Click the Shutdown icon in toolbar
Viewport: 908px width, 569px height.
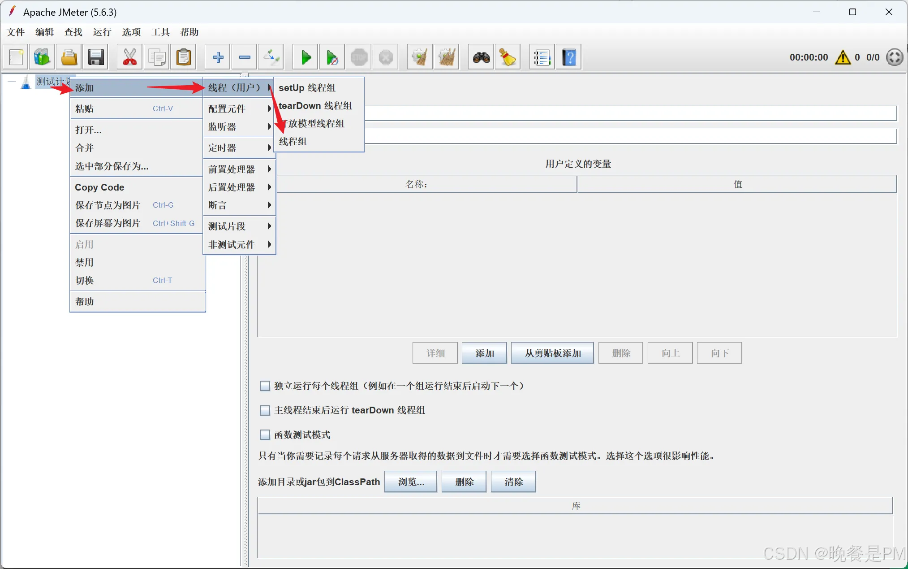(x=386, y=57)
